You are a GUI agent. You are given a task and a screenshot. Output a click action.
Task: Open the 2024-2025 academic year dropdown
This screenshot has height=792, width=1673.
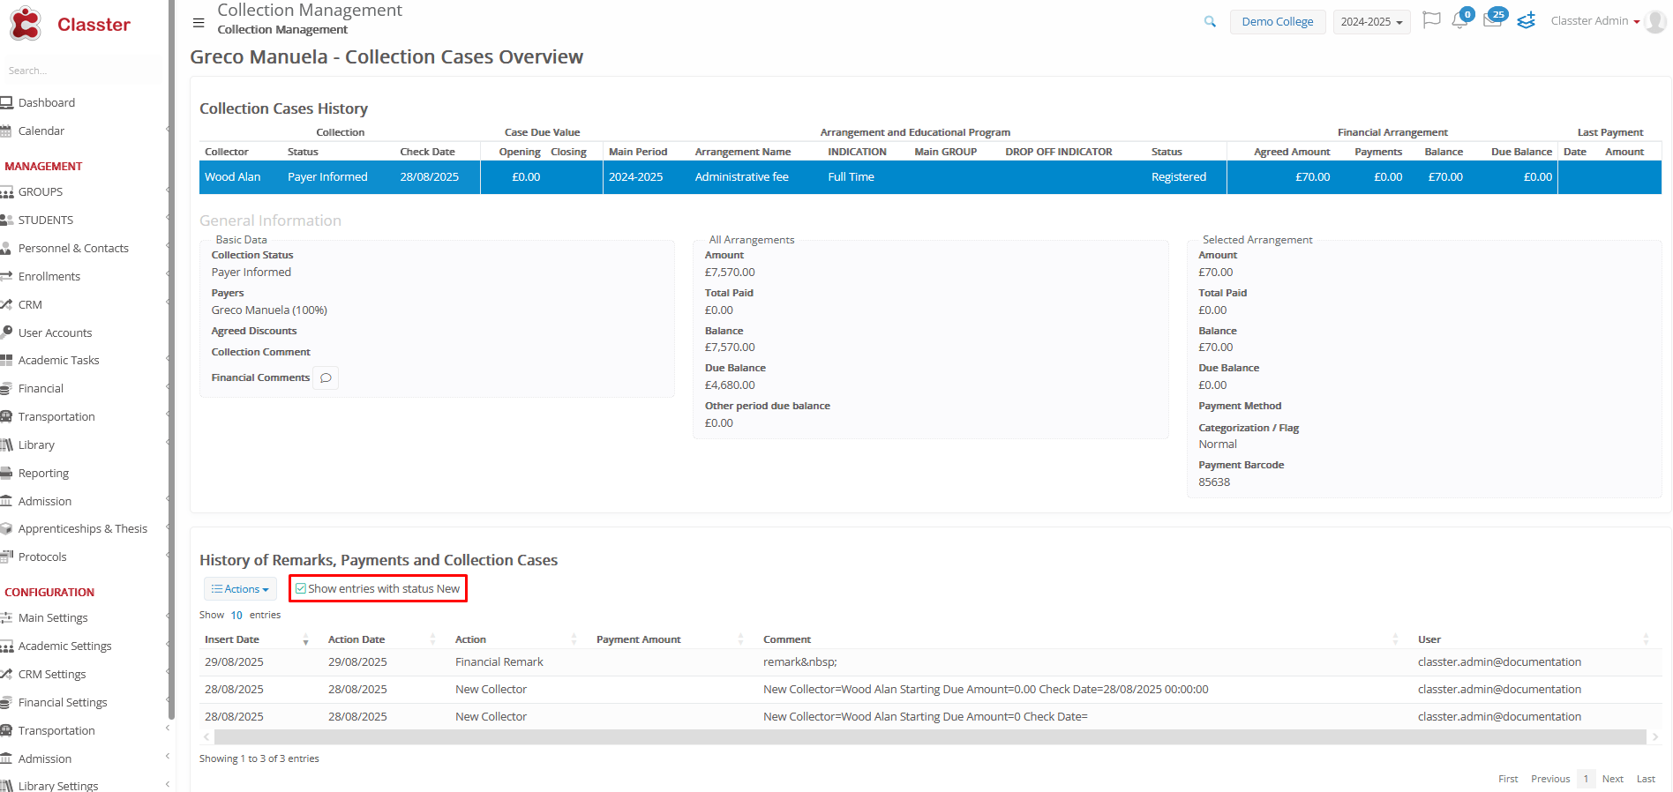(1370, 22)
